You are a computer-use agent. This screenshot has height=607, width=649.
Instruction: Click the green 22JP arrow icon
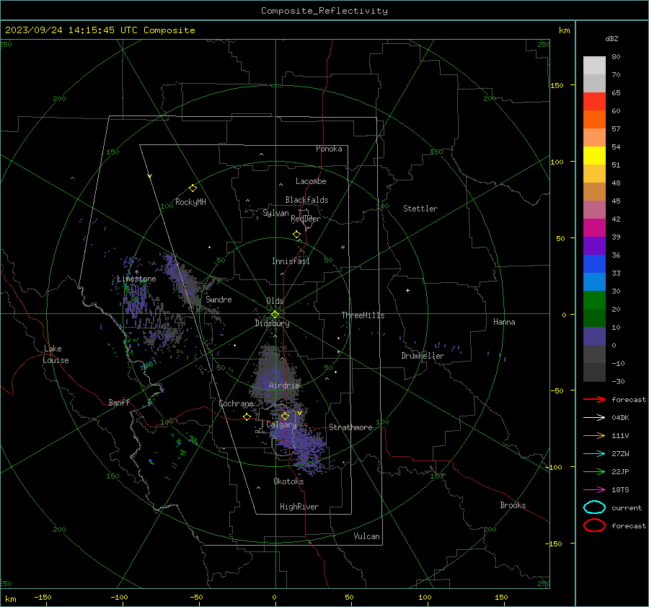click(594, 471)
